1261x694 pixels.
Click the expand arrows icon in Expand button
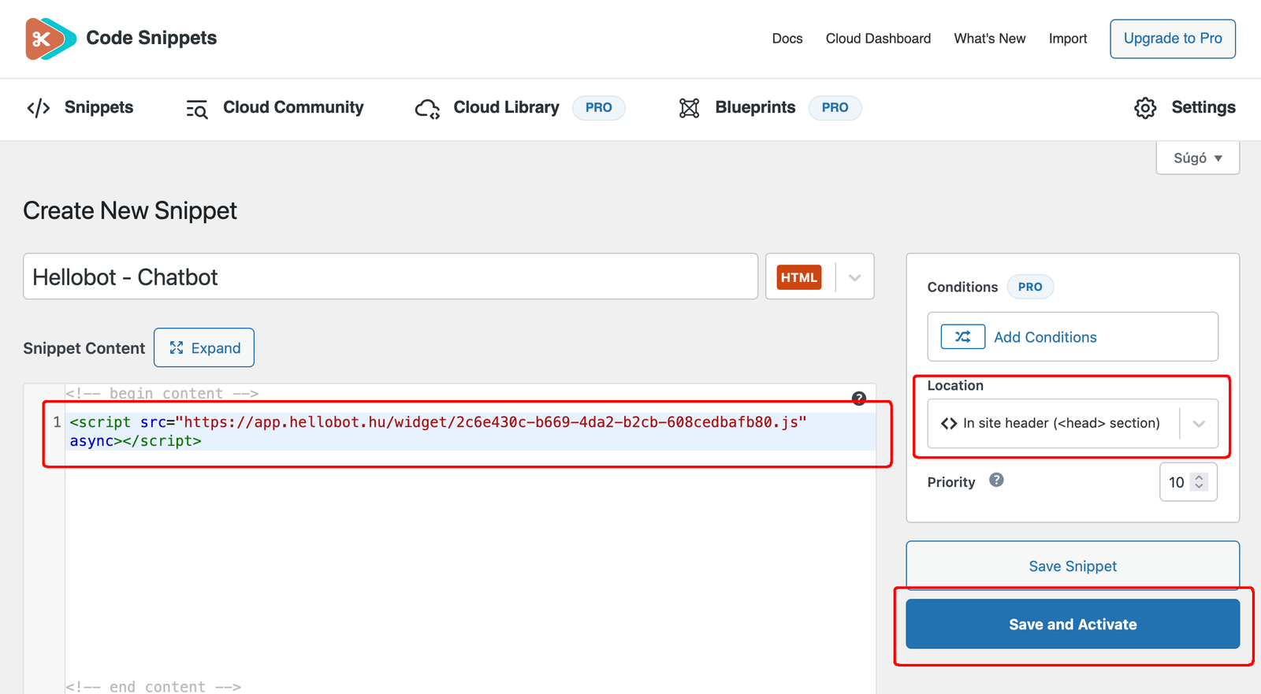pyautogui.click(x=177, y=348)
